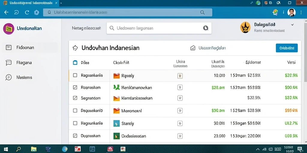The image size is (307, 153).
Task: Click the $Uomat column header
Action: (x=253, y=62)
